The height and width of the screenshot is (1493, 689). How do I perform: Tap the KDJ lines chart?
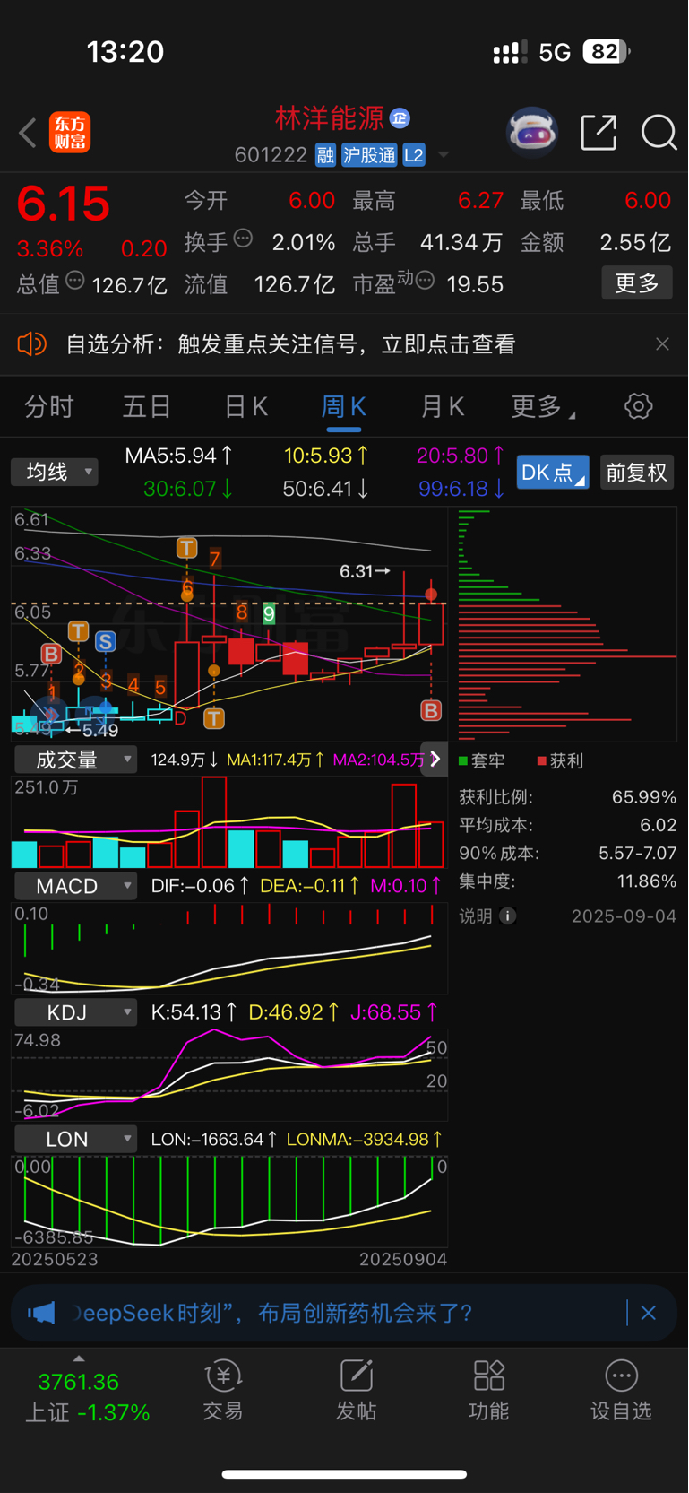click(229, 1074)
